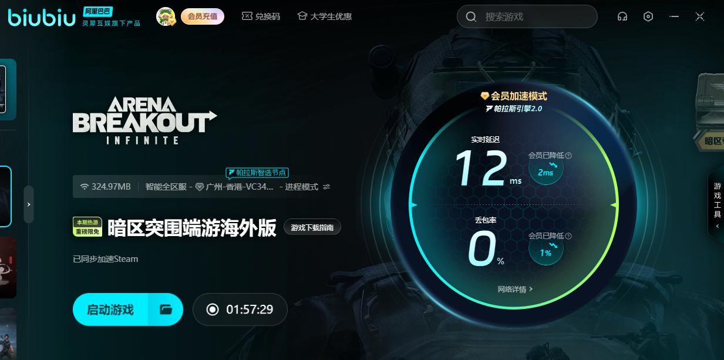Open the 兑换码 redeem code menu
The height and width of the screenshot is (360, 724).
pyautogui.click(x=261, y=16)
